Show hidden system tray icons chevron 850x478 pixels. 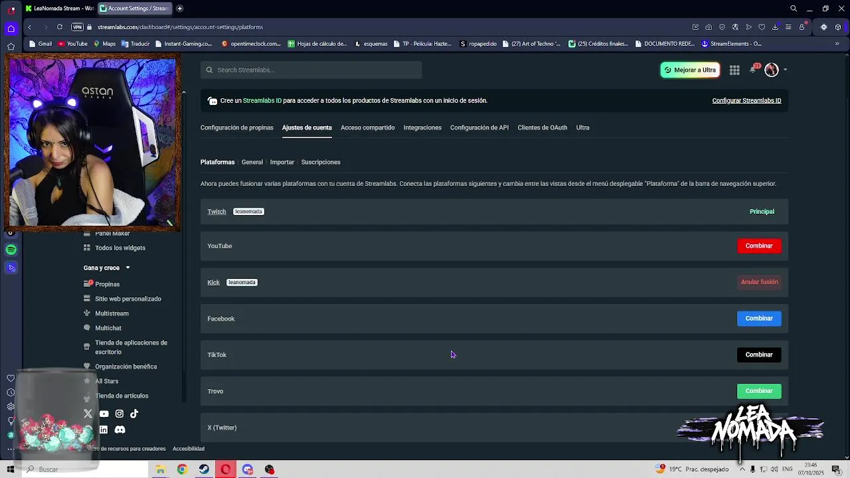(x=742, y=469)
